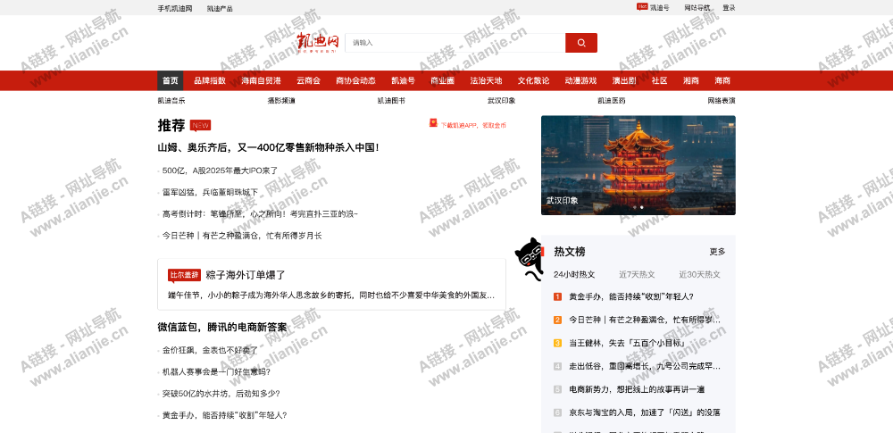893x433 pixels.
Task: Go to 海南自贸港 in the navigation bar
Action: pyautogui.click(x=261, y=81)
